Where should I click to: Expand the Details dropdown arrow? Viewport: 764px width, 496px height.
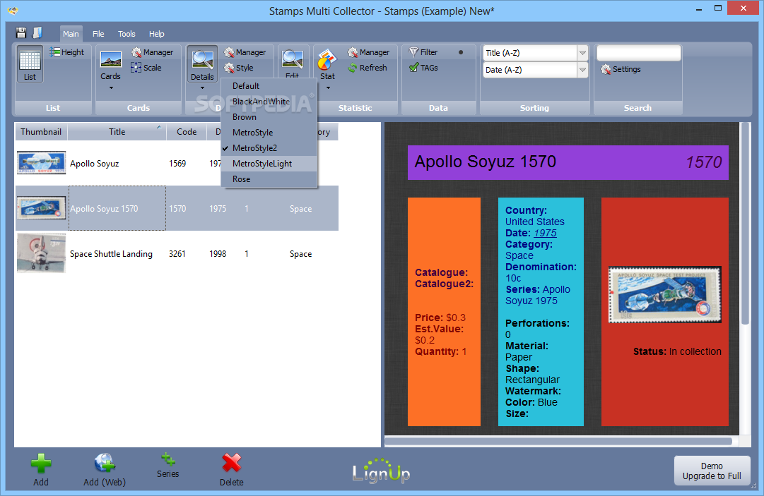pos(202,88)
